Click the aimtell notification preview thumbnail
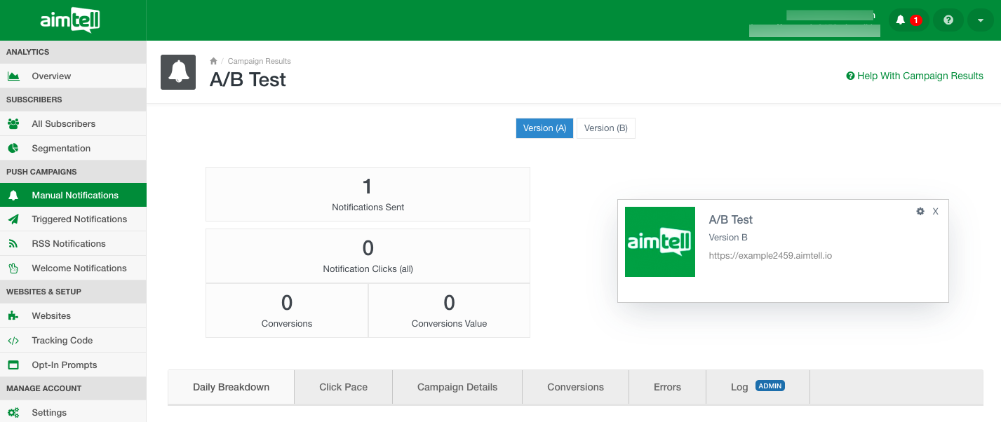 coord(659,242)
